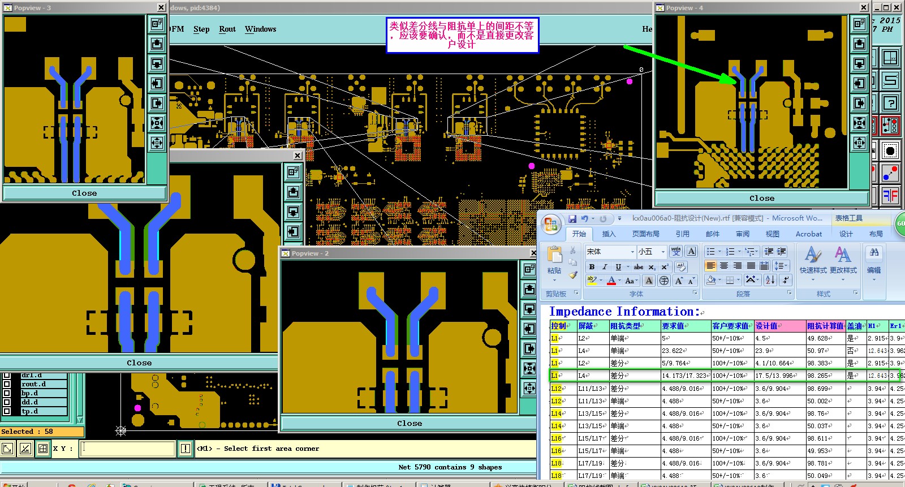The image size is (905, 487).
Task: Click Italic formatting icon in Word
Action: [605, 266]
